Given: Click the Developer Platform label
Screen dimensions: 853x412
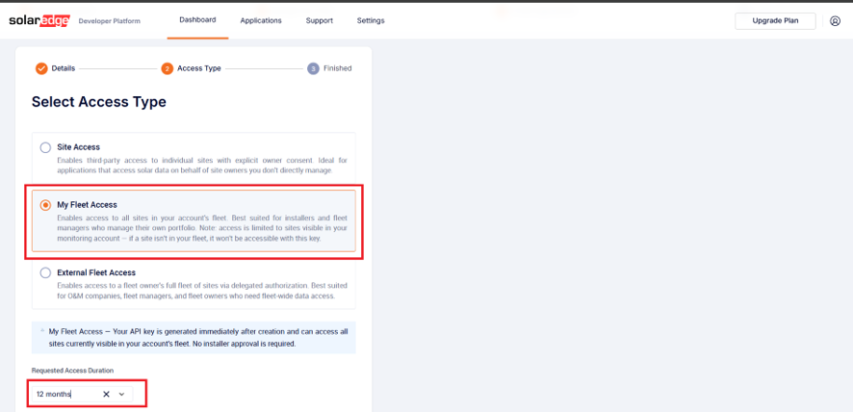Looking at the screenshot, I should pos(110,21).
